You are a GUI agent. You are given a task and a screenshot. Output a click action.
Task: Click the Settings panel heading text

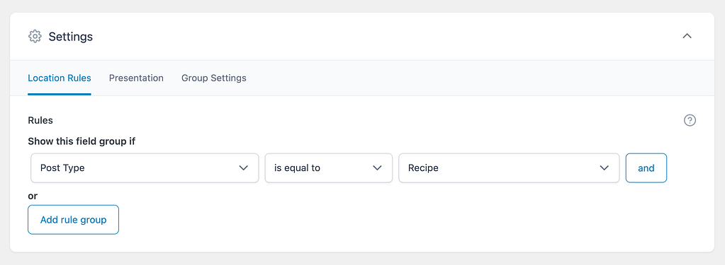[x=71, y=37]
